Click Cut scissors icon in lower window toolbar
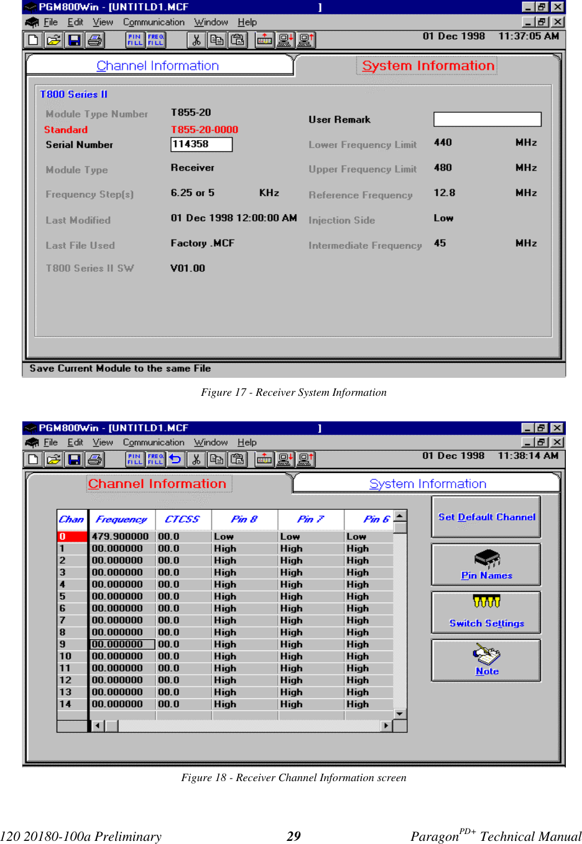 [x=196, y=459]
